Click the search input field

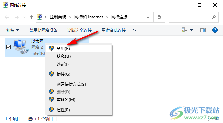[194, 17]
